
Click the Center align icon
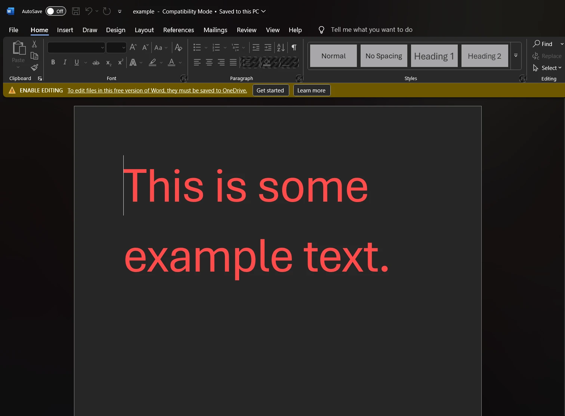point(209,62)
